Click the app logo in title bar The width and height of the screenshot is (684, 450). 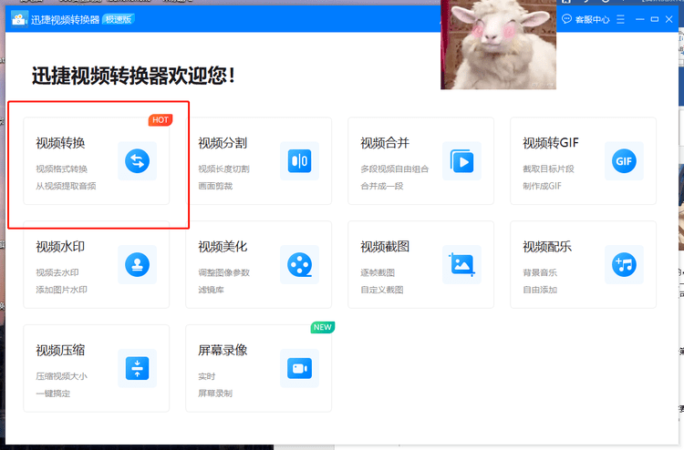(19, 20)
